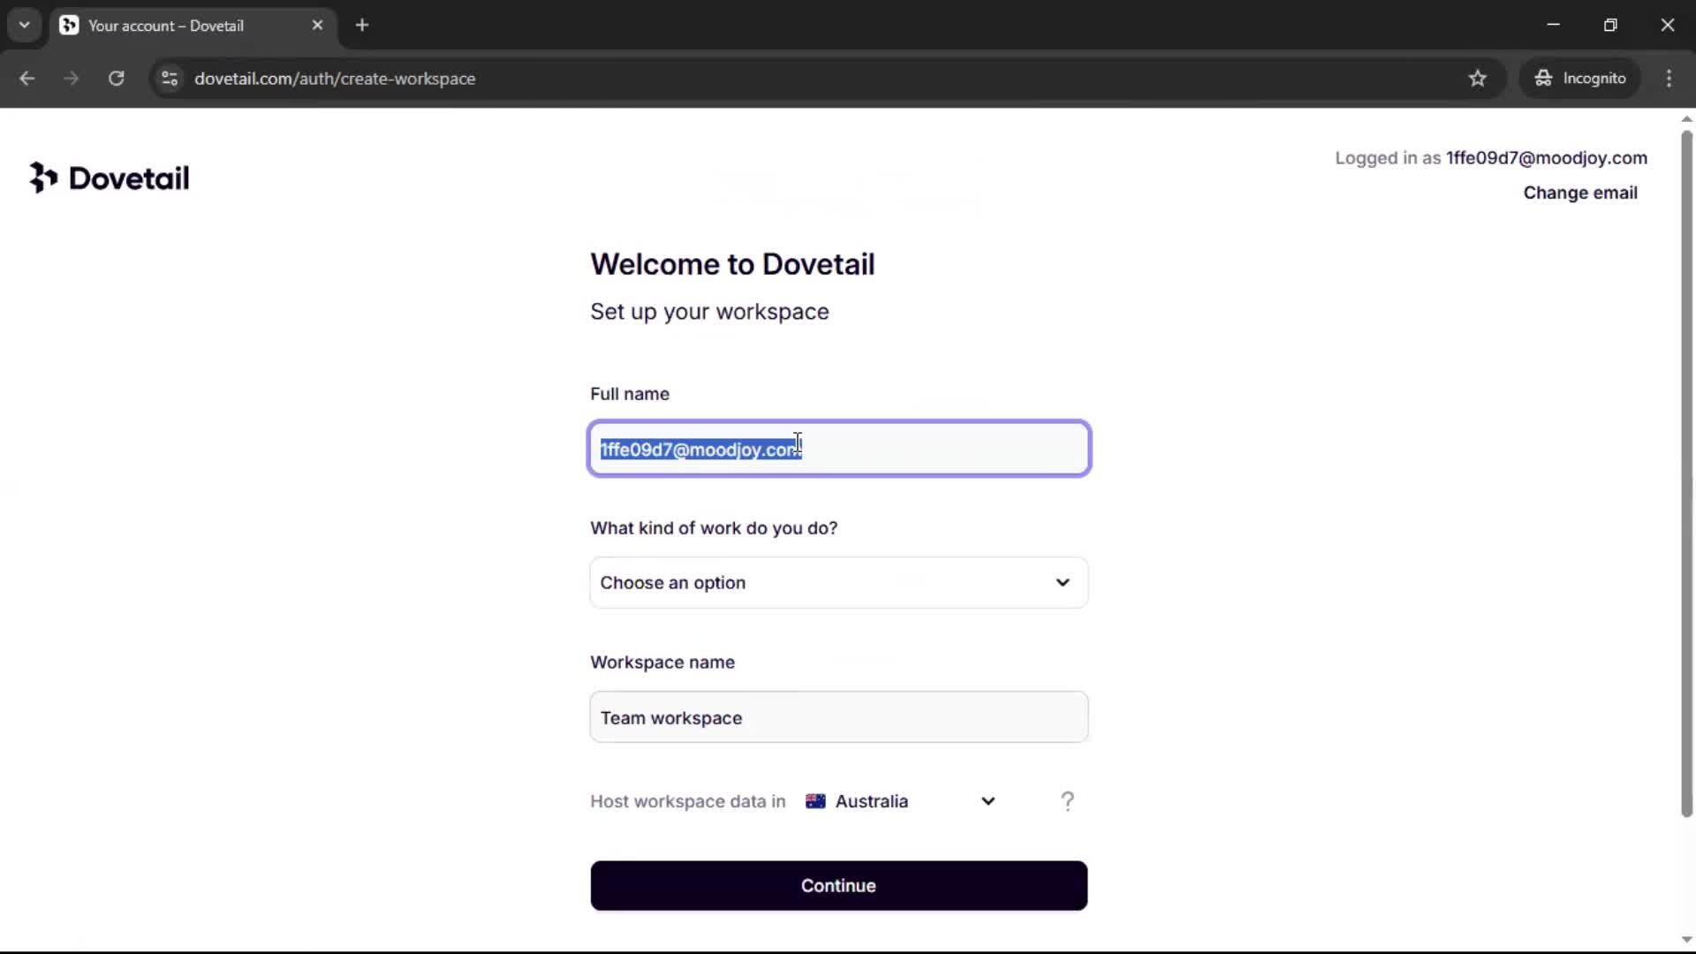1696x954 pixels.
Task: Open Chrome three-dot menu
Action: [x=1669, y=79]
